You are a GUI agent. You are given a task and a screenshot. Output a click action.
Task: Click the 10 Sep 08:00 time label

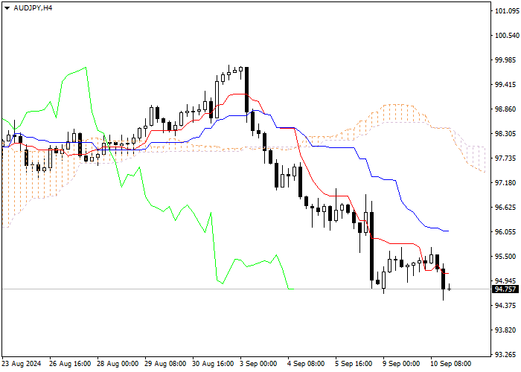[451, 364]
